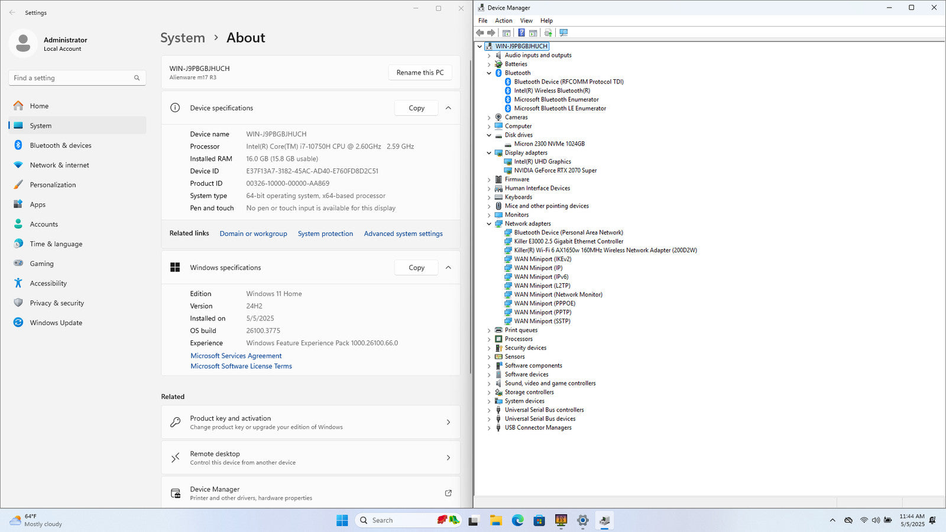Select Intel(R) Wireless Bluetooth(R) device
The height and width of the screenshot is (532, 946).
pyautogui.click(x=552, y=90)
